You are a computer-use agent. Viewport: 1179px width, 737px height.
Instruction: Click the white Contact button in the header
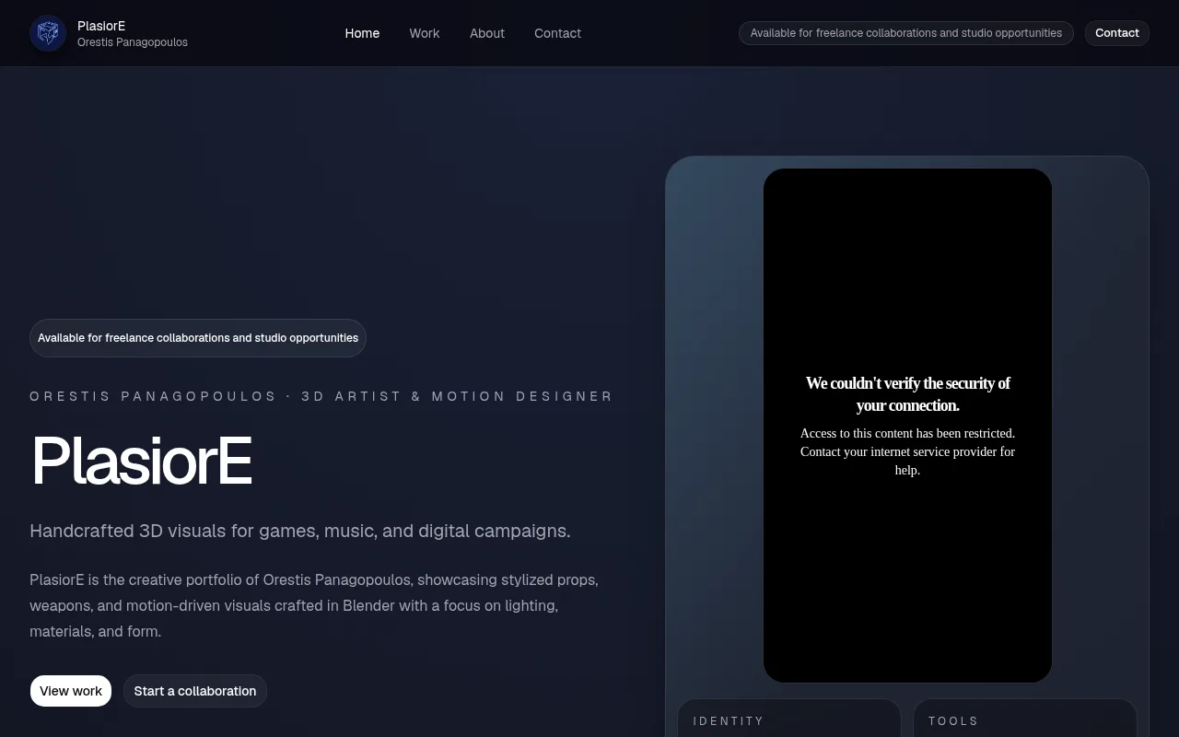pyautogui.click(x=1116, y=33)
